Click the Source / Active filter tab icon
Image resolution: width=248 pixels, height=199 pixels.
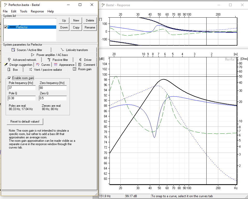click(x=13, y=50)
